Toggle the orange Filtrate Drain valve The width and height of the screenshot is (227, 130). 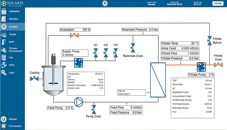(218, 65)
